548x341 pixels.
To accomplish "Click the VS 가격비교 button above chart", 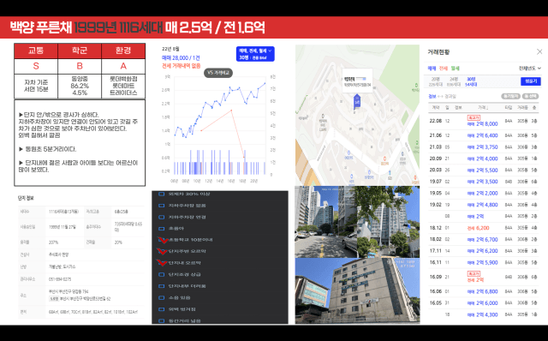I will 218,73.
